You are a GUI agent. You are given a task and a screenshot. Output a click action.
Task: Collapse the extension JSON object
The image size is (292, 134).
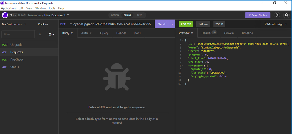(x=182, y=65)
